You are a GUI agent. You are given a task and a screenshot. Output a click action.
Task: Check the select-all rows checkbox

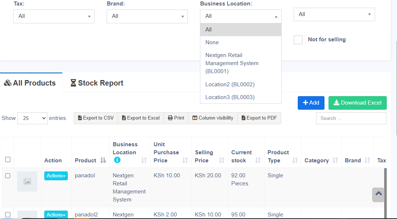tap(8, 159)
